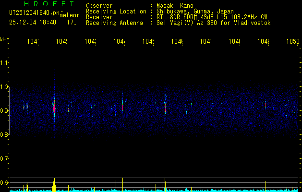Screen dimensions: 302x192
Task: Click the word "meteor" under the file name
Action: [70, 15]
